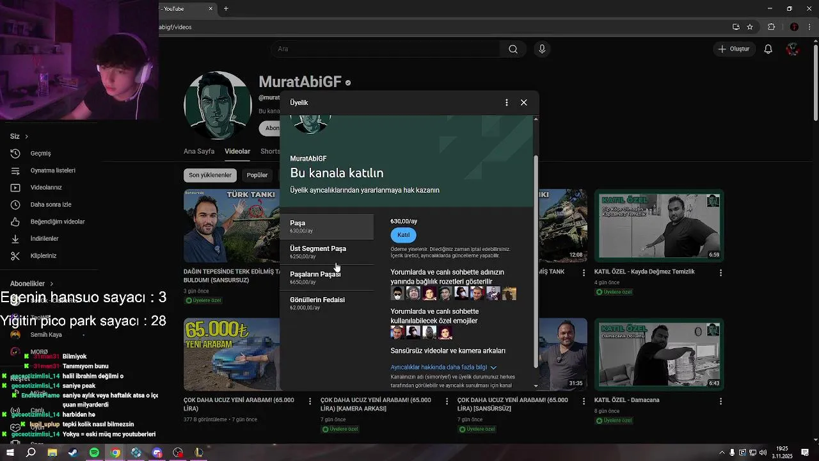This screenshot has width=819, height=461.
Task: Open the Chrome three-dot menu
Action: click(x=809, y=27)
